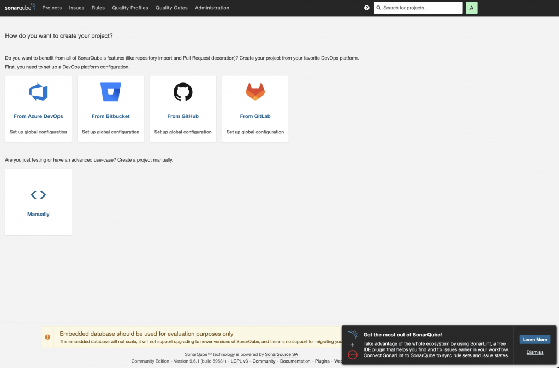
Task: Click Set up global configuration under Azure DevOps
Action: (x=38, y=132)
